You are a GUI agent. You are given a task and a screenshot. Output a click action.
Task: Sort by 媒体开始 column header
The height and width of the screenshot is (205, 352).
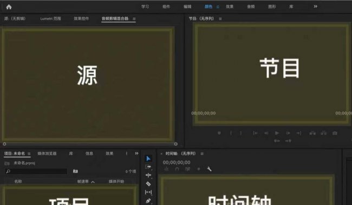point(116,181)
